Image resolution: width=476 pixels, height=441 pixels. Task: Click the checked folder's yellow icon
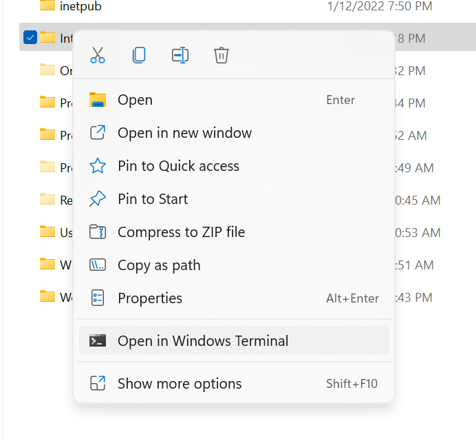(47, 37)
